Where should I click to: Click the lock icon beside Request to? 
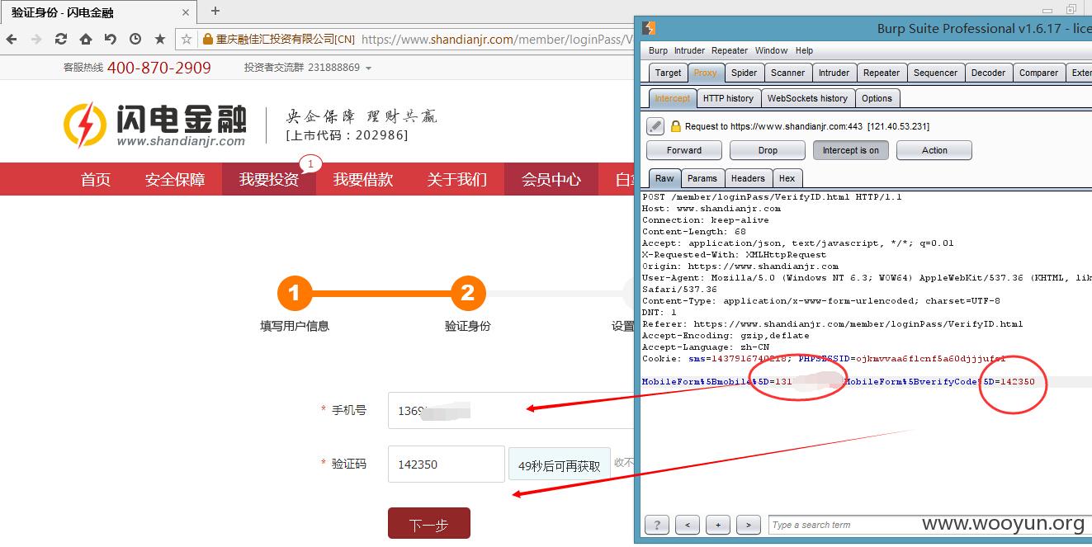tap(675, 126)
